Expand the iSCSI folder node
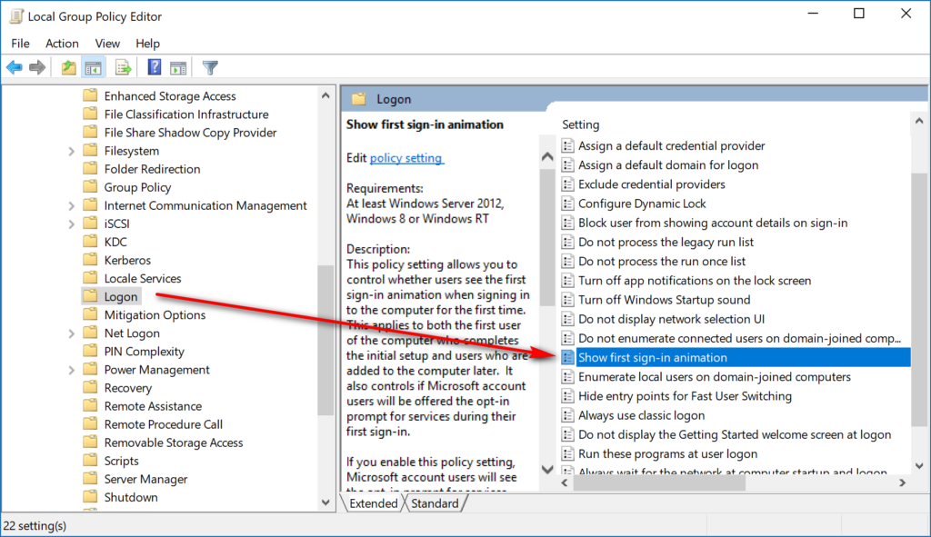Screen dimensions: 931x537 [71, 224]
